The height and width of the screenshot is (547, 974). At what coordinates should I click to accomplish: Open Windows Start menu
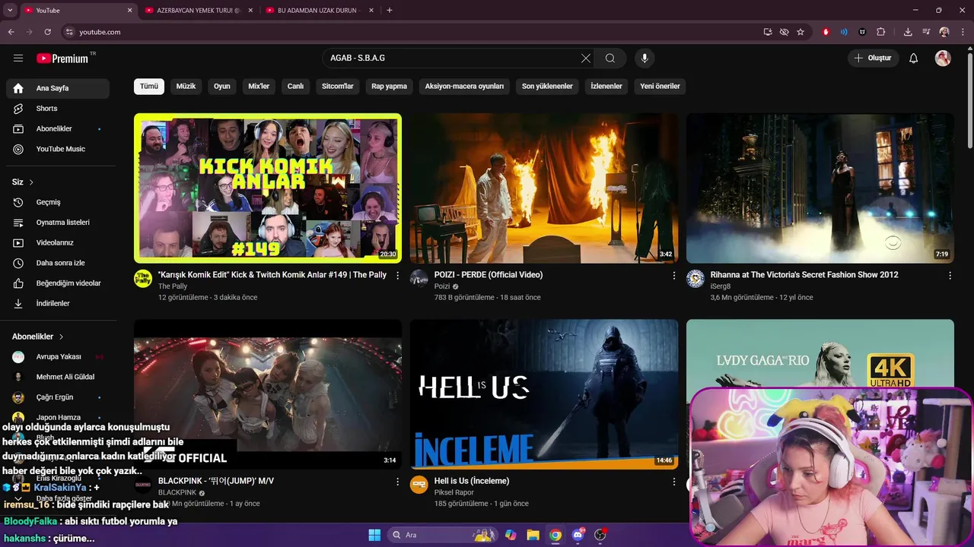[x=374, y=535]
